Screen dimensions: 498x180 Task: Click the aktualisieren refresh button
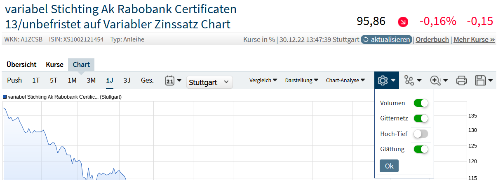point(386,39)
